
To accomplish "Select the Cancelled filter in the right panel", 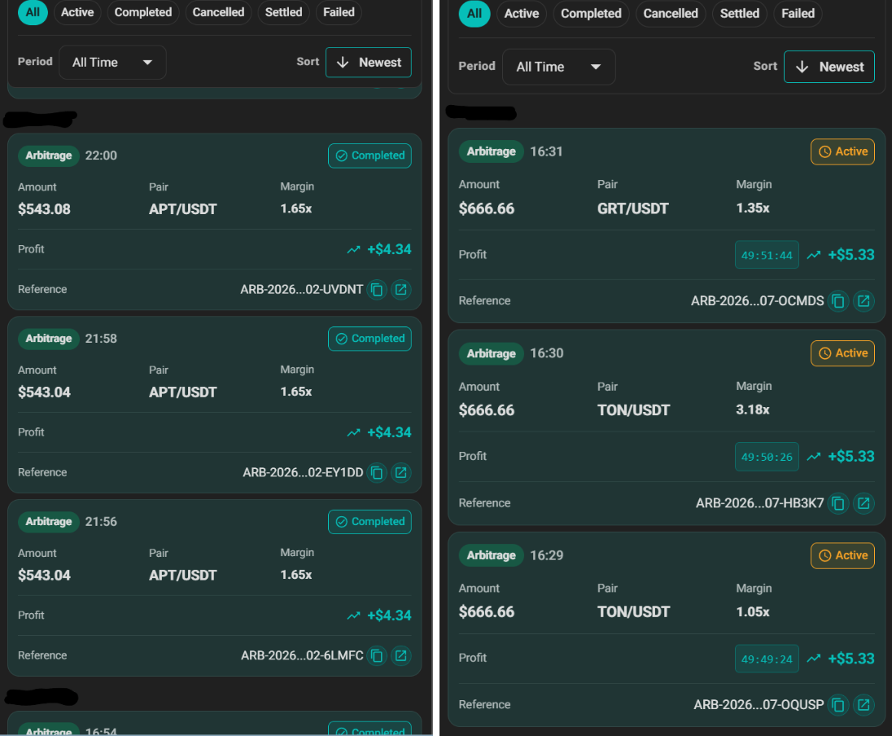I will click(x=670, y=13).
